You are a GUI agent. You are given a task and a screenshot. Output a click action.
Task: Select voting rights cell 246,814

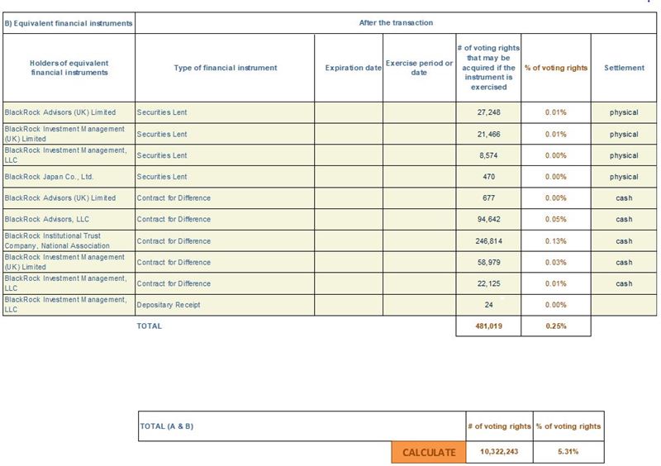pyautogui.click(x=488, y=240)
